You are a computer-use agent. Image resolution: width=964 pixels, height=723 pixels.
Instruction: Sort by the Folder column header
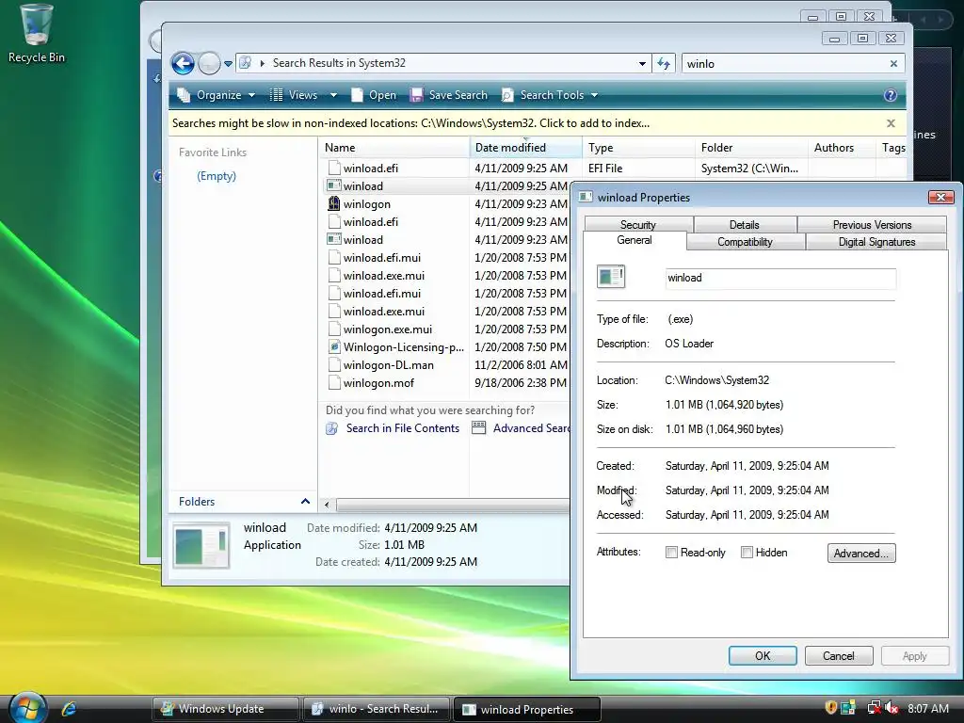(751, 148)
